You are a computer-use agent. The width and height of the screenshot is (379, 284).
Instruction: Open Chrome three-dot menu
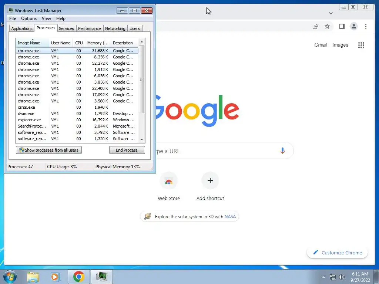pyautogui.click(x=366, y=26)
